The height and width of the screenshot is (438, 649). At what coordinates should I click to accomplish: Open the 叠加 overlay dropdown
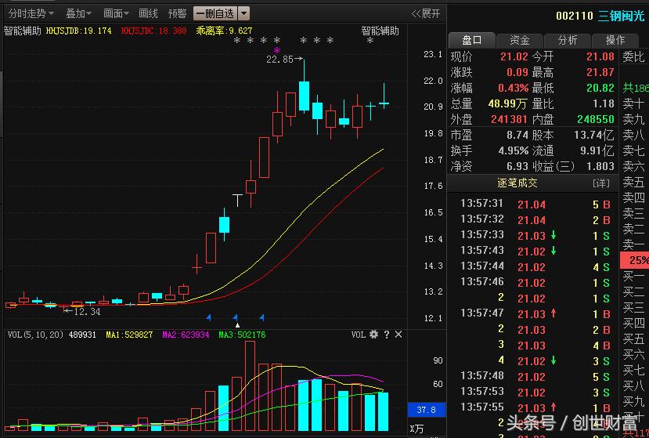pos(78,13)
